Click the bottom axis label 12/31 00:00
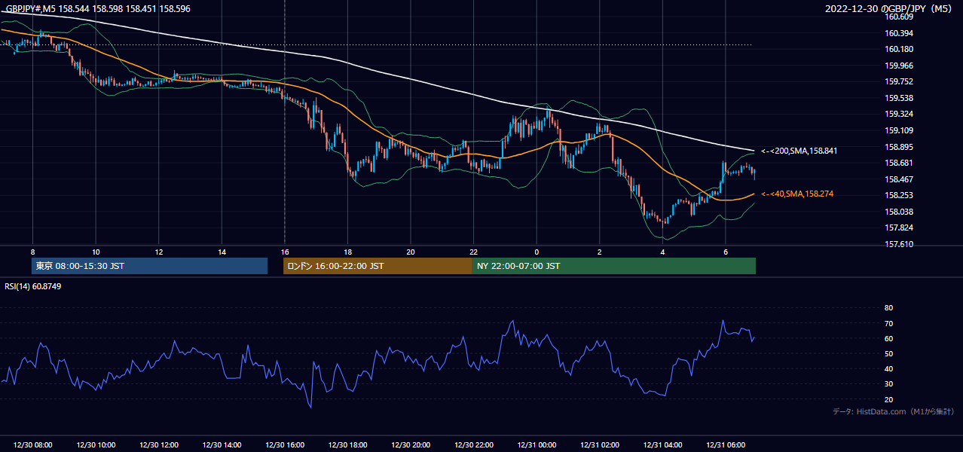 tap(537, 445)
